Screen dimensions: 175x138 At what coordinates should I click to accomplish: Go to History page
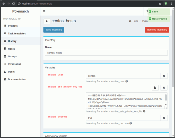12,41
